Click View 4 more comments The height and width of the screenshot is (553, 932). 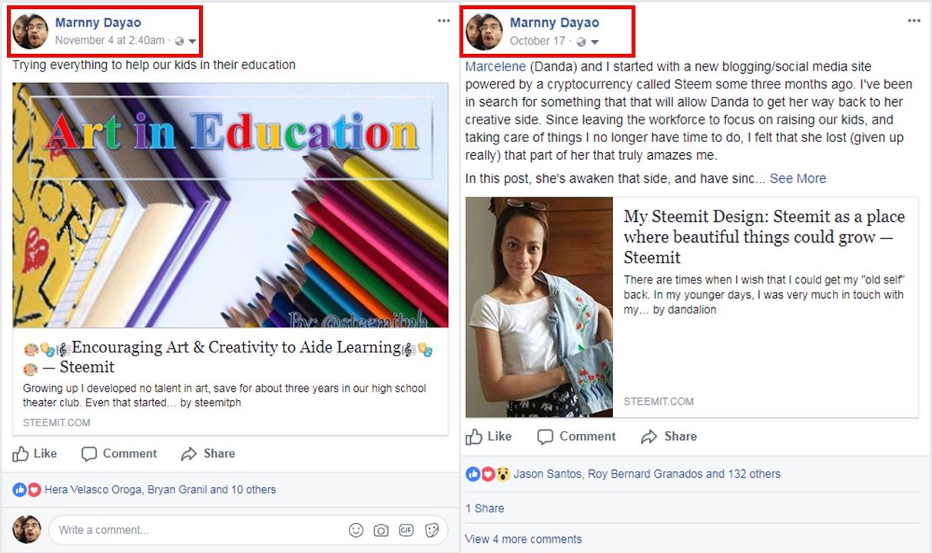click(x=523, y=539)
